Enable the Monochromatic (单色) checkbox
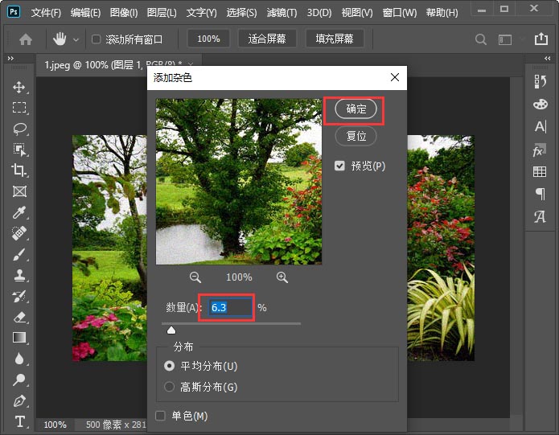559x435 pixels. tap(160, 416)
